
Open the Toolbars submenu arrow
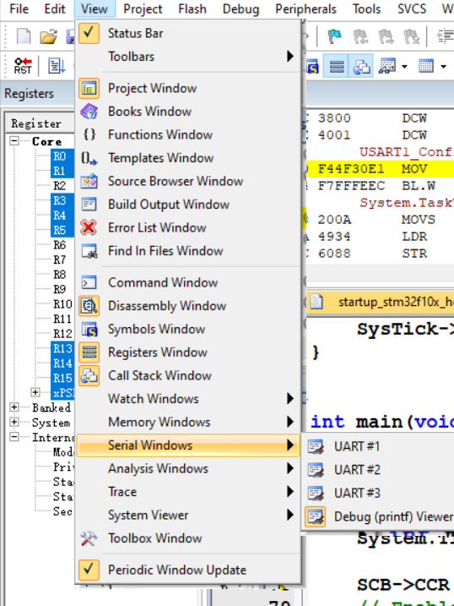point(290,57)
